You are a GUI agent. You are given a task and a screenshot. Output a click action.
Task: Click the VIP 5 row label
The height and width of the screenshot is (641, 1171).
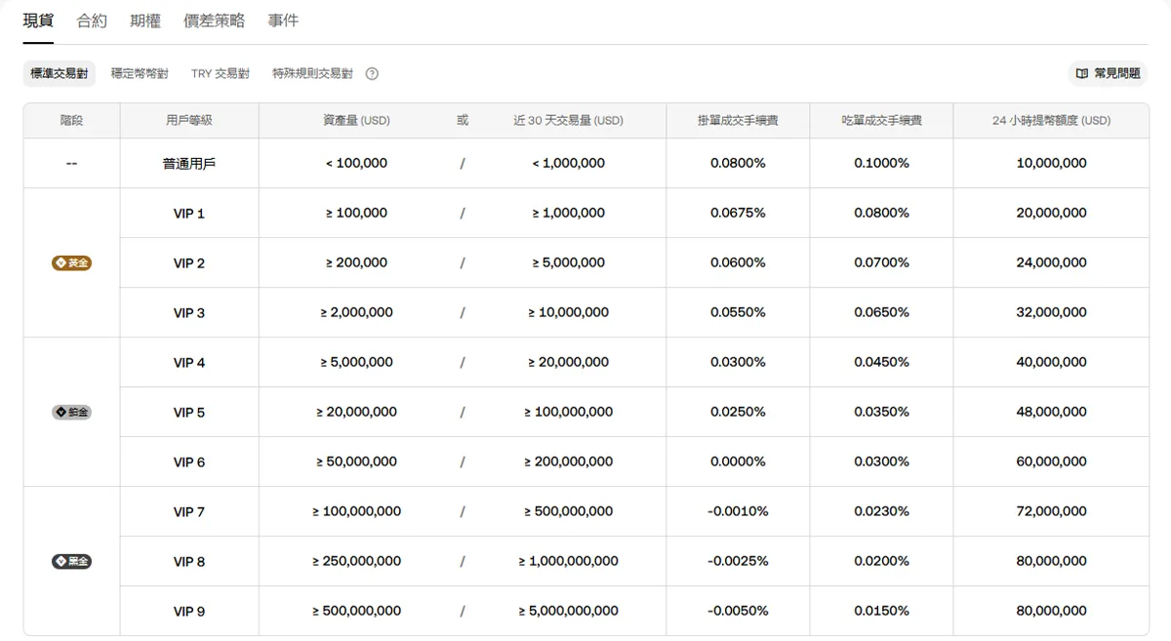(x=189, y=413)
